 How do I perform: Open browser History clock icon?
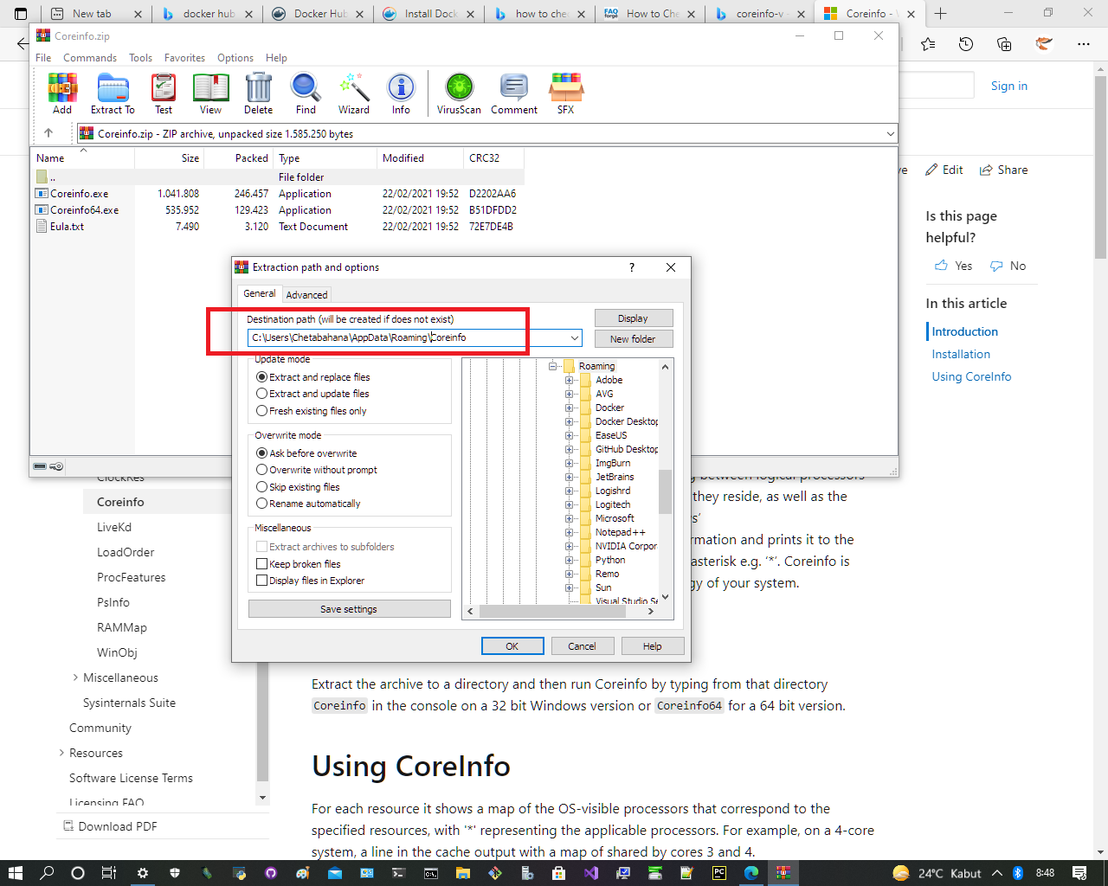(966, 44)
